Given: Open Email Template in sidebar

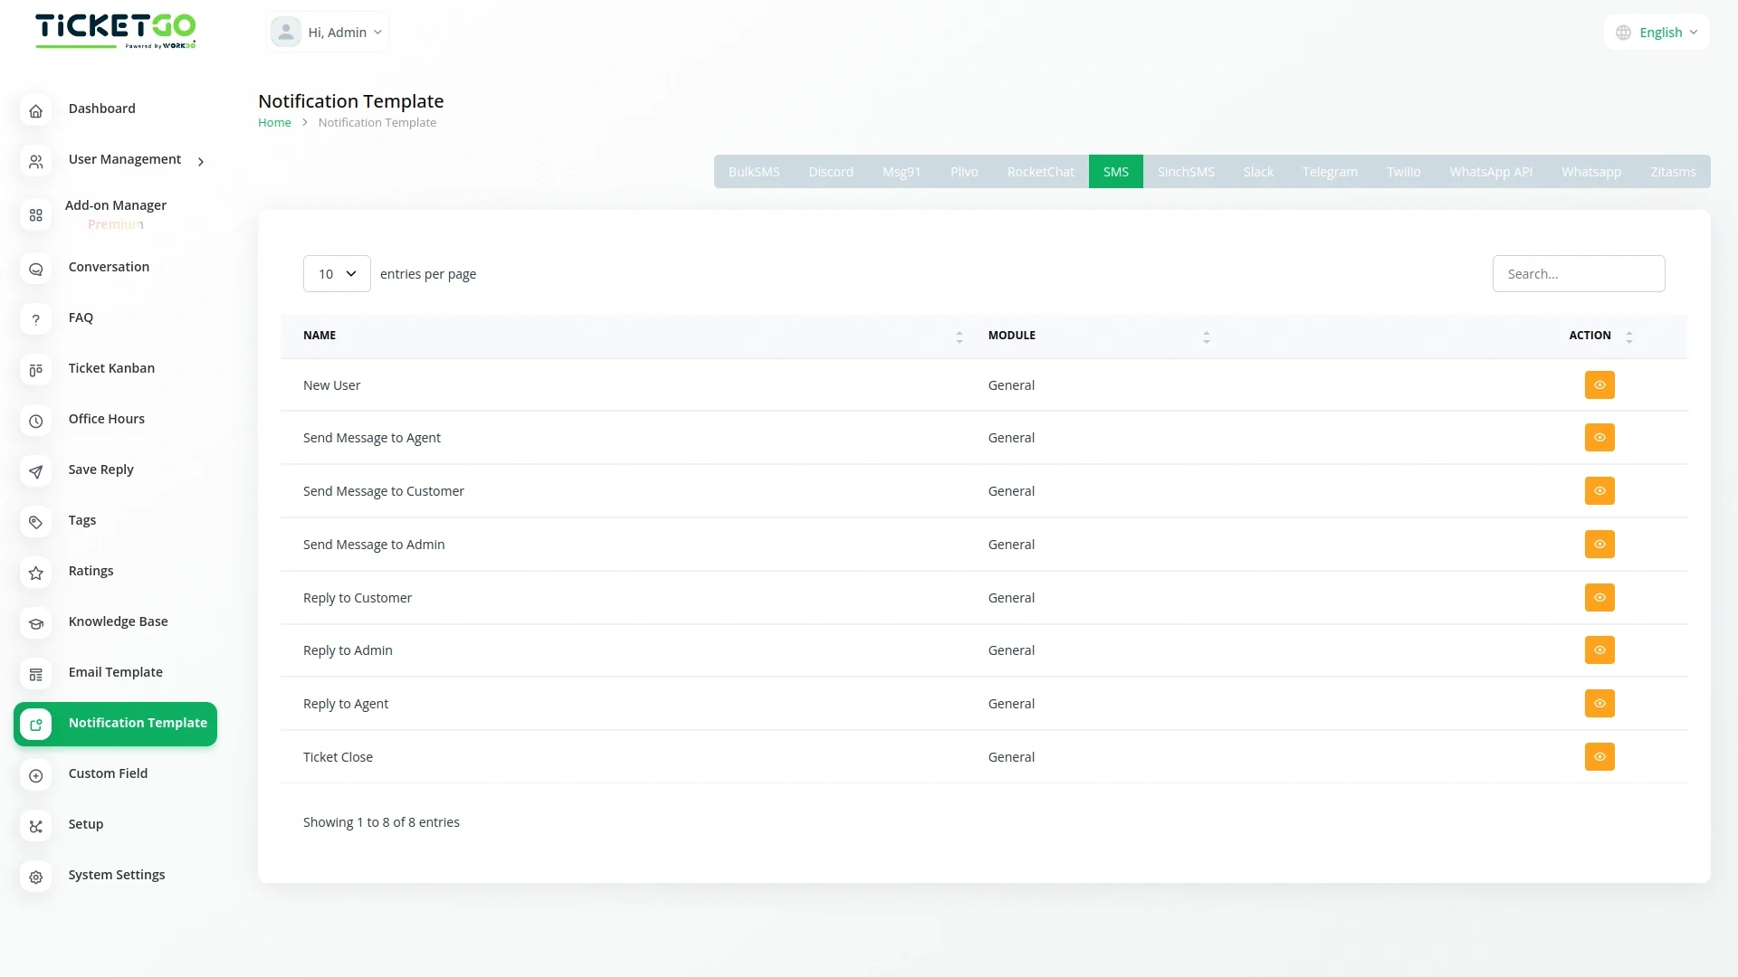Looking at the screenshot, I should 115,672.
